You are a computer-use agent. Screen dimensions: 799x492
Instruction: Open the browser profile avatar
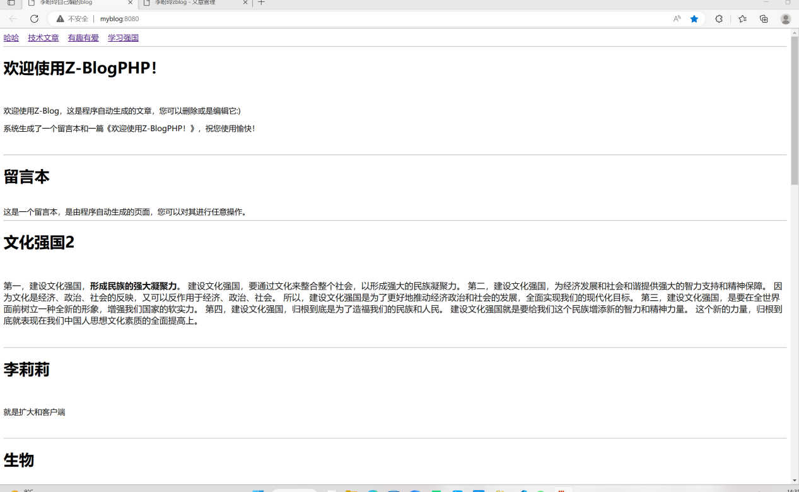pyautogui.click(x=785, y=19)
